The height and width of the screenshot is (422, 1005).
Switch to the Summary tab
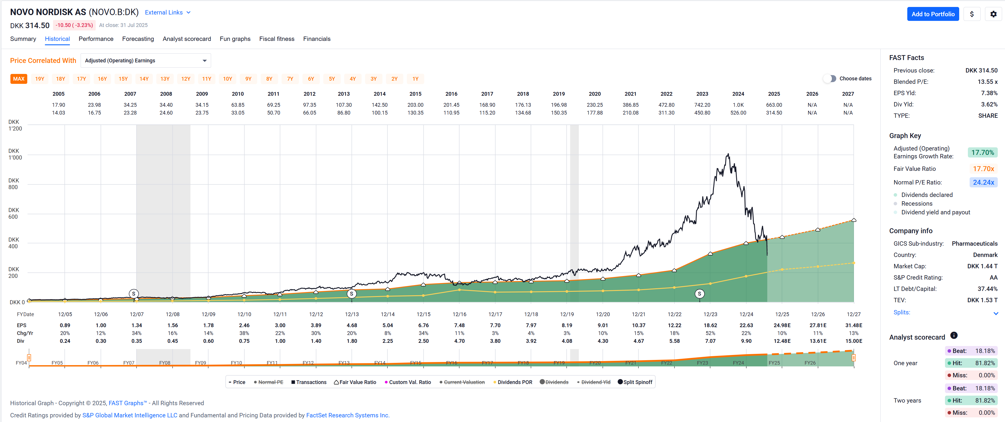(x=23, y=39)
